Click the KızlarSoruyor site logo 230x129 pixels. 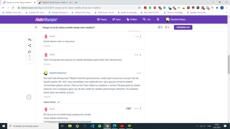click(x=46, y=20)
